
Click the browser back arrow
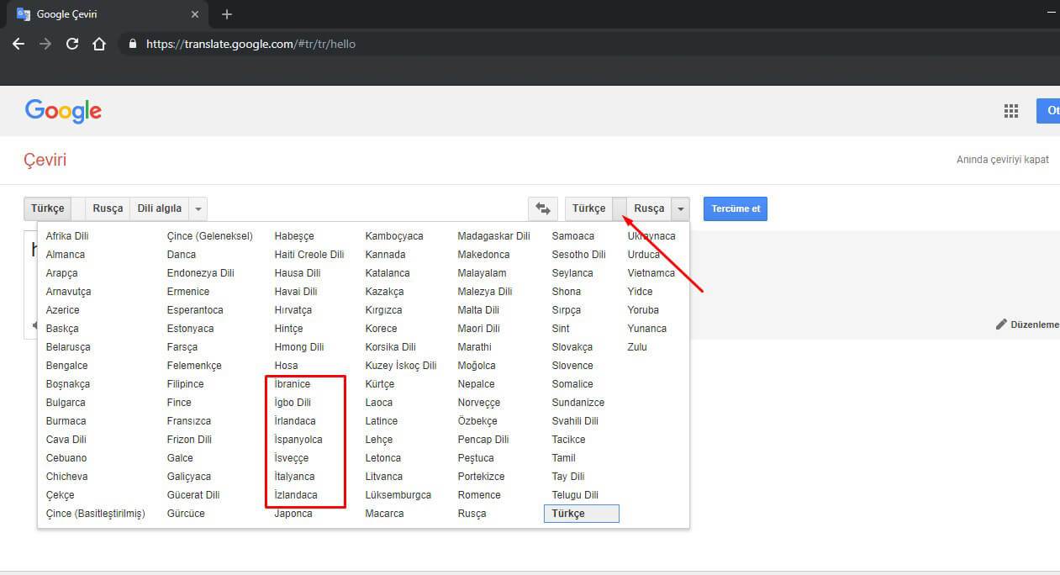click(x=18, y=44)
